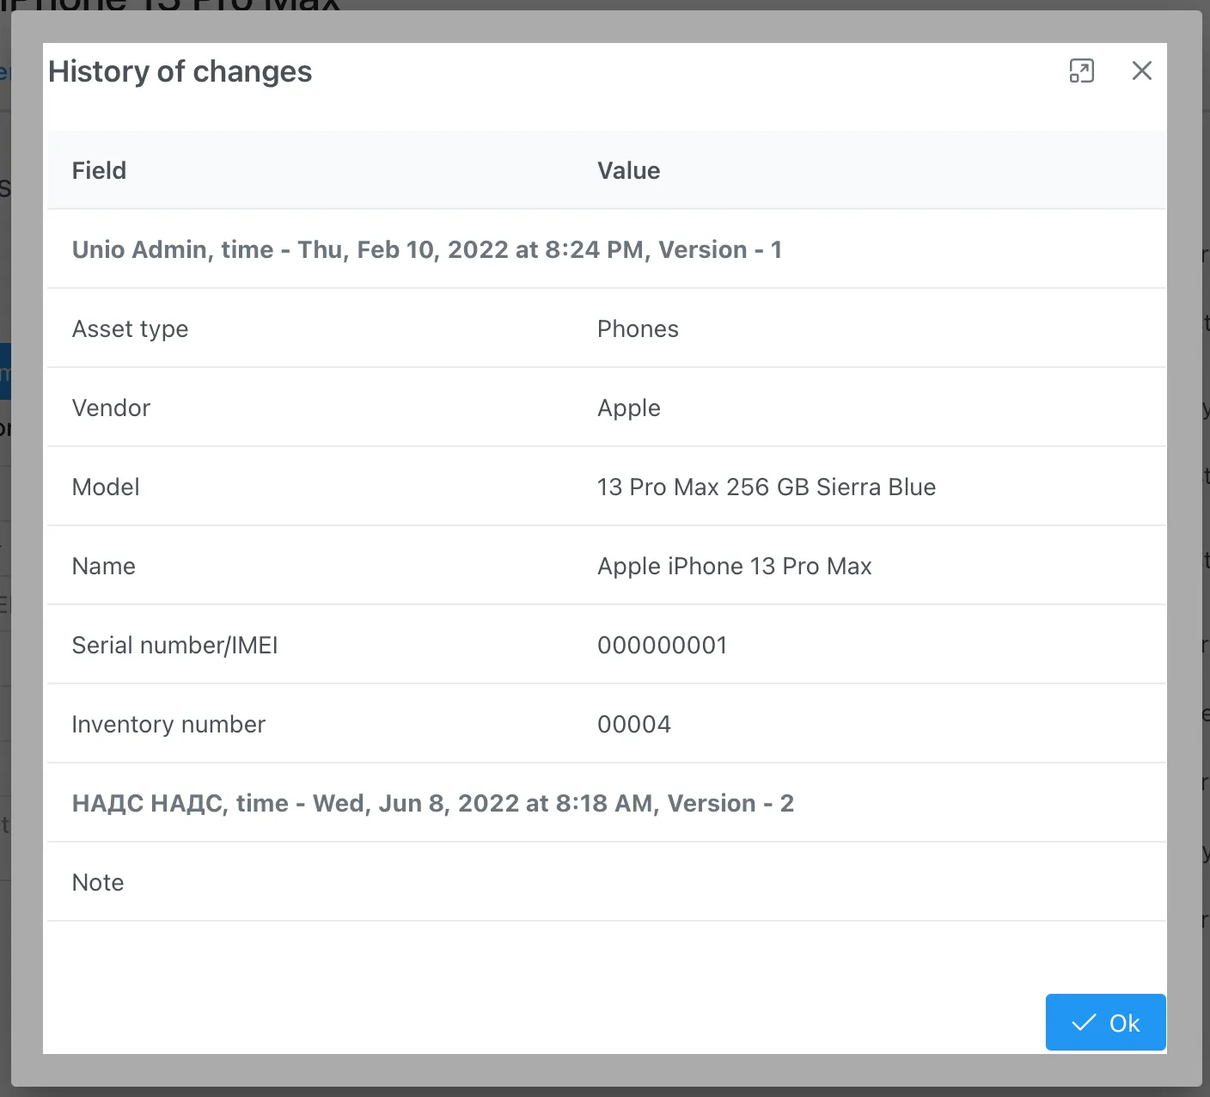Select the Apple iPhone 13 Pro Max value
Viewport: 1210px width, 1097px height.
[x=734, y=566]
